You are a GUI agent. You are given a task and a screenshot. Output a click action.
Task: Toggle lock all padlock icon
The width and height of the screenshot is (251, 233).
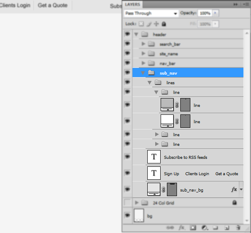coord(164,24)
